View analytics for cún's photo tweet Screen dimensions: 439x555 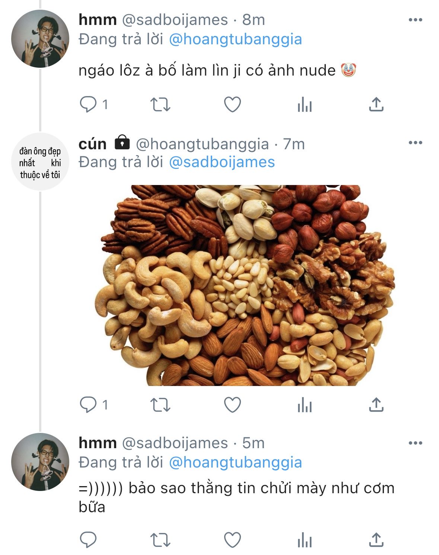pos(304,405)
